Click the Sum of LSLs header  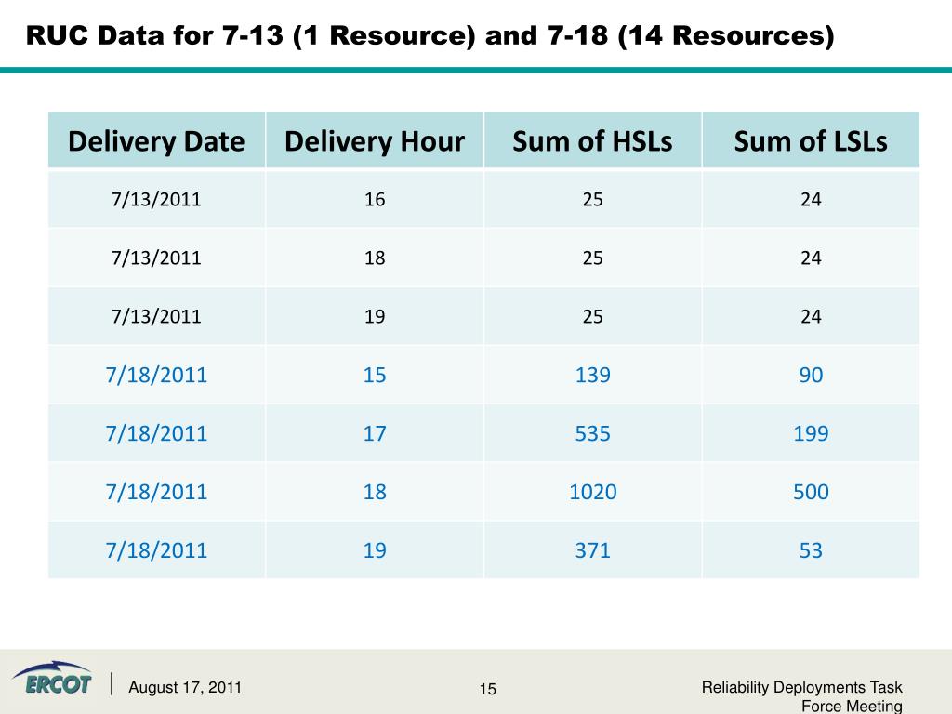point(811,140)
